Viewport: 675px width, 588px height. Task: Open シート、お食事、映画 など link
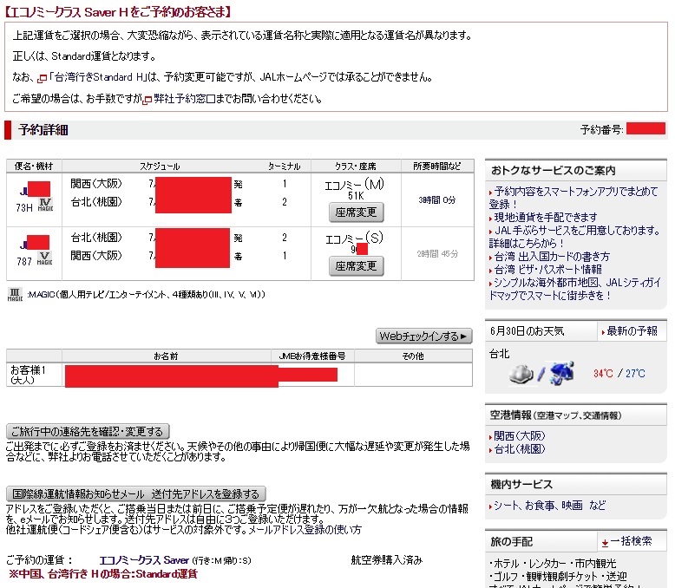pyautogui.click(x=550, y=506)
